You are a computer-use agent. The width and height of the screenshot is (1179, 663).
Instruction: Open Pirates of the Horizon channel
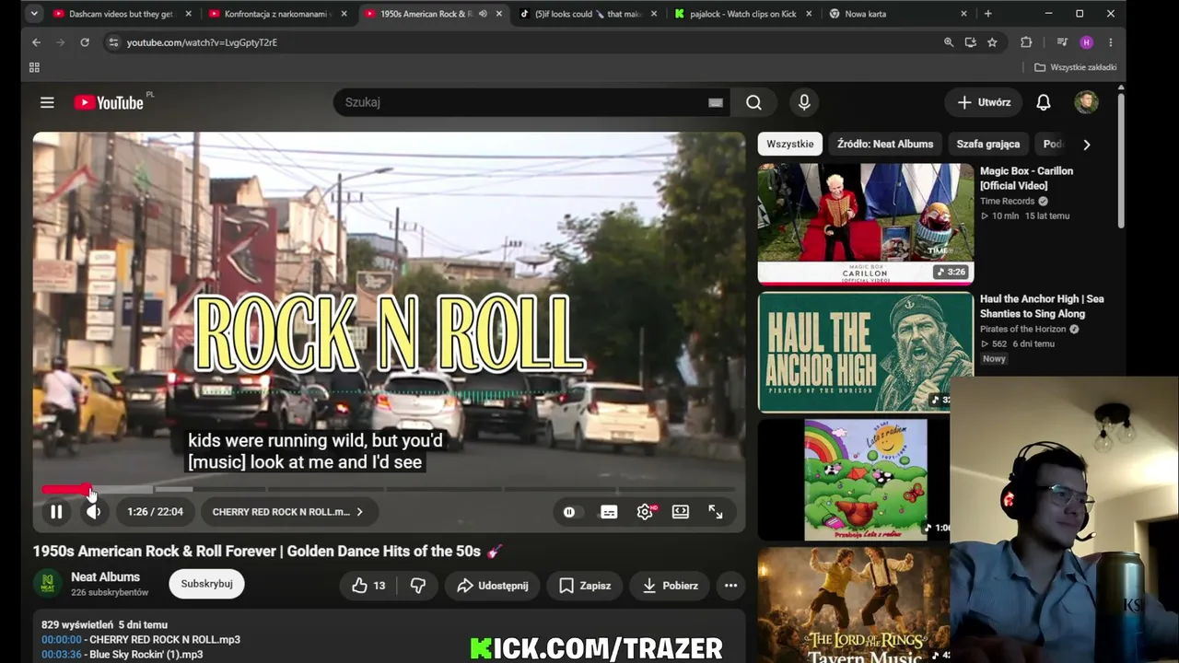coord(1022,329)
